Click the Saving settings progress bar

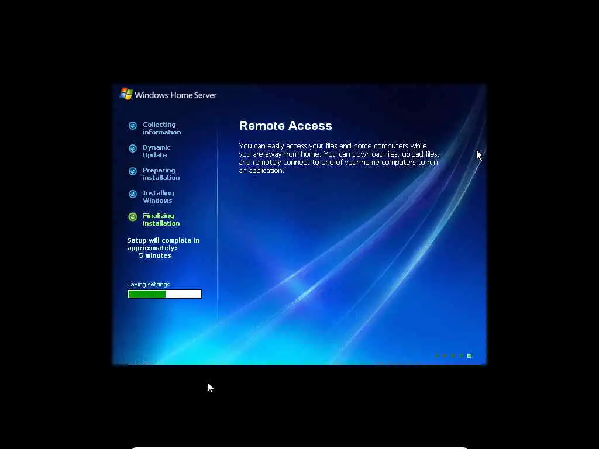[x=164, y=294]
